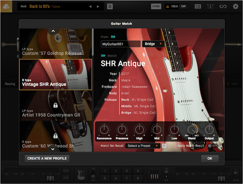Image resolution: width=243 pixels, height=184 pixels.
Task: Click the Rock category label
Action: coord(24,6)
